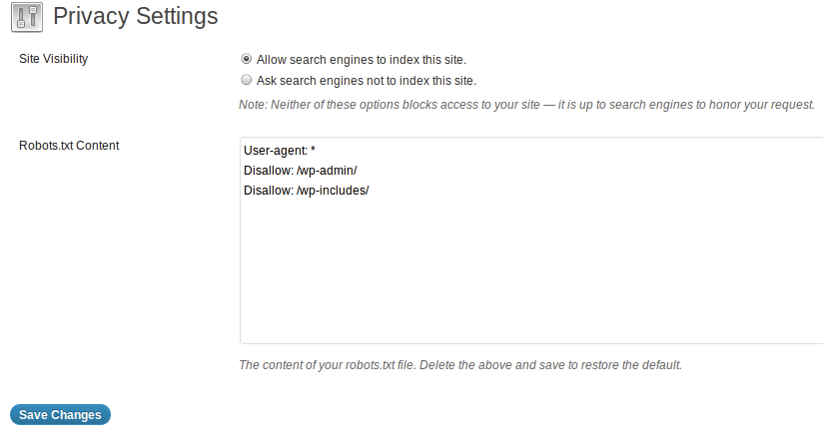Click the asterisk after User-agent
This screenshot has width=823, height=448.
[x=313, y=150]
